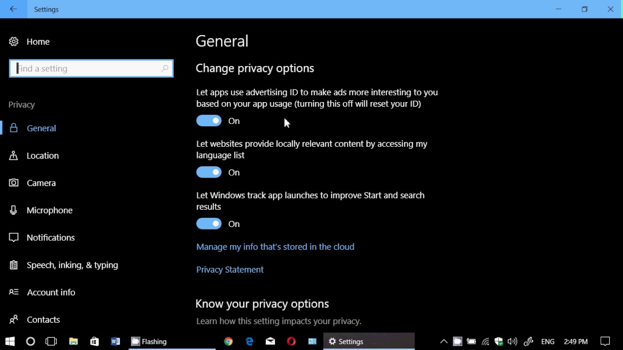Screen dimensions: 623x350
Task: Select Notifications in Privacy menu
Action: point(51,238)
